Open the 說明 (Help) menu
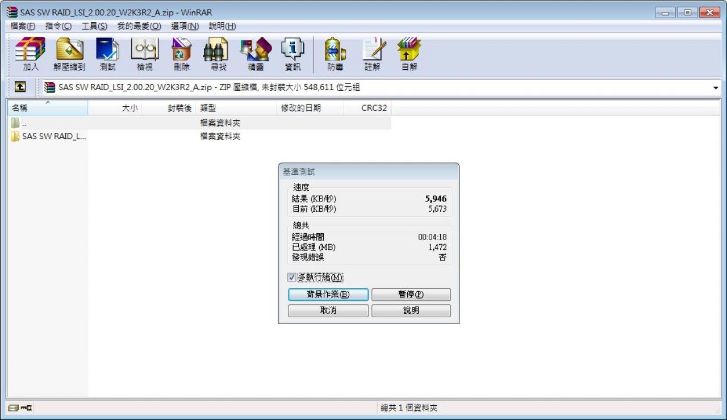727x420 pixels. click(222, 26)
